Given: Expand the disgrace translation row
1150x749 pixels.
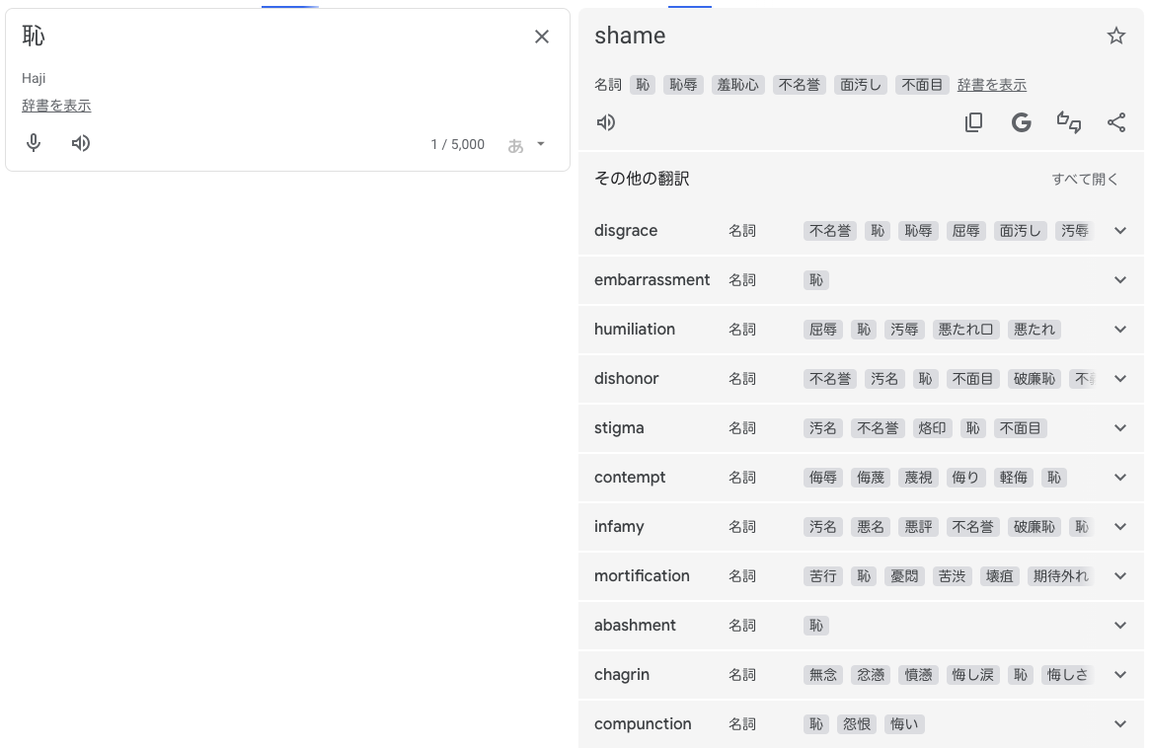Looking at the screenshot, I should click(x=1119, y=231).
